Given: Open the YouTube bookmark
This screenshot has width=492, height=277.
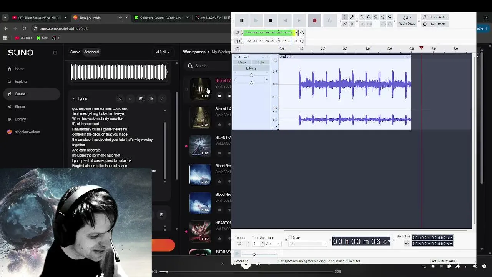Looking at the screenshot, I should click(23, 38).
